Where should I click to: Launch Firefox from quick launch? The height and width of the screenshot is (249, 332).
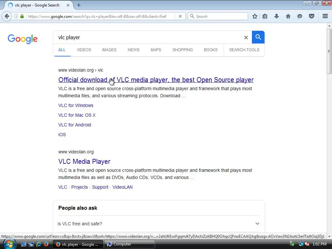point(46,244)
